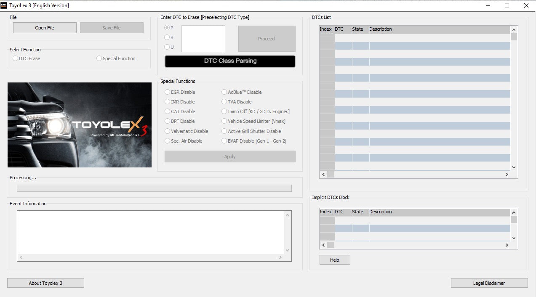Click the Help button
Screen dimensions: 536x297
[x=335, y=260]
